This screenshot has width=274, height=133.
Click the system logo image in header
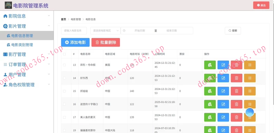coord(8,5)
